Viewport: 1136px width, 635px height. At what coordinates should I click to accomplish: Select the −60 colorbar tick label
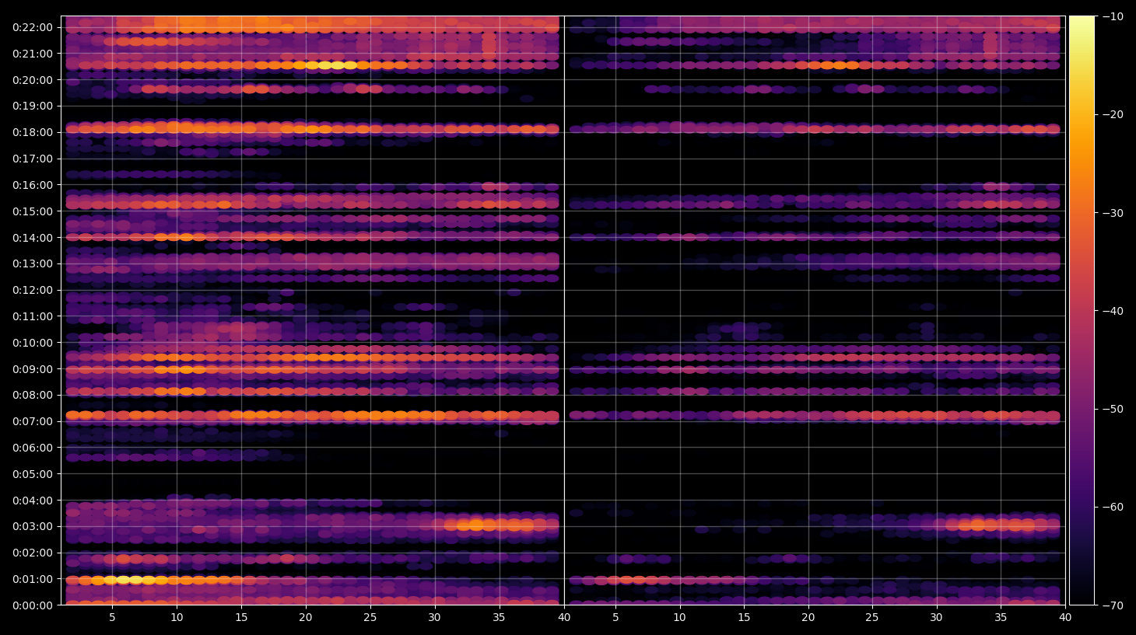click(1113, 507)
